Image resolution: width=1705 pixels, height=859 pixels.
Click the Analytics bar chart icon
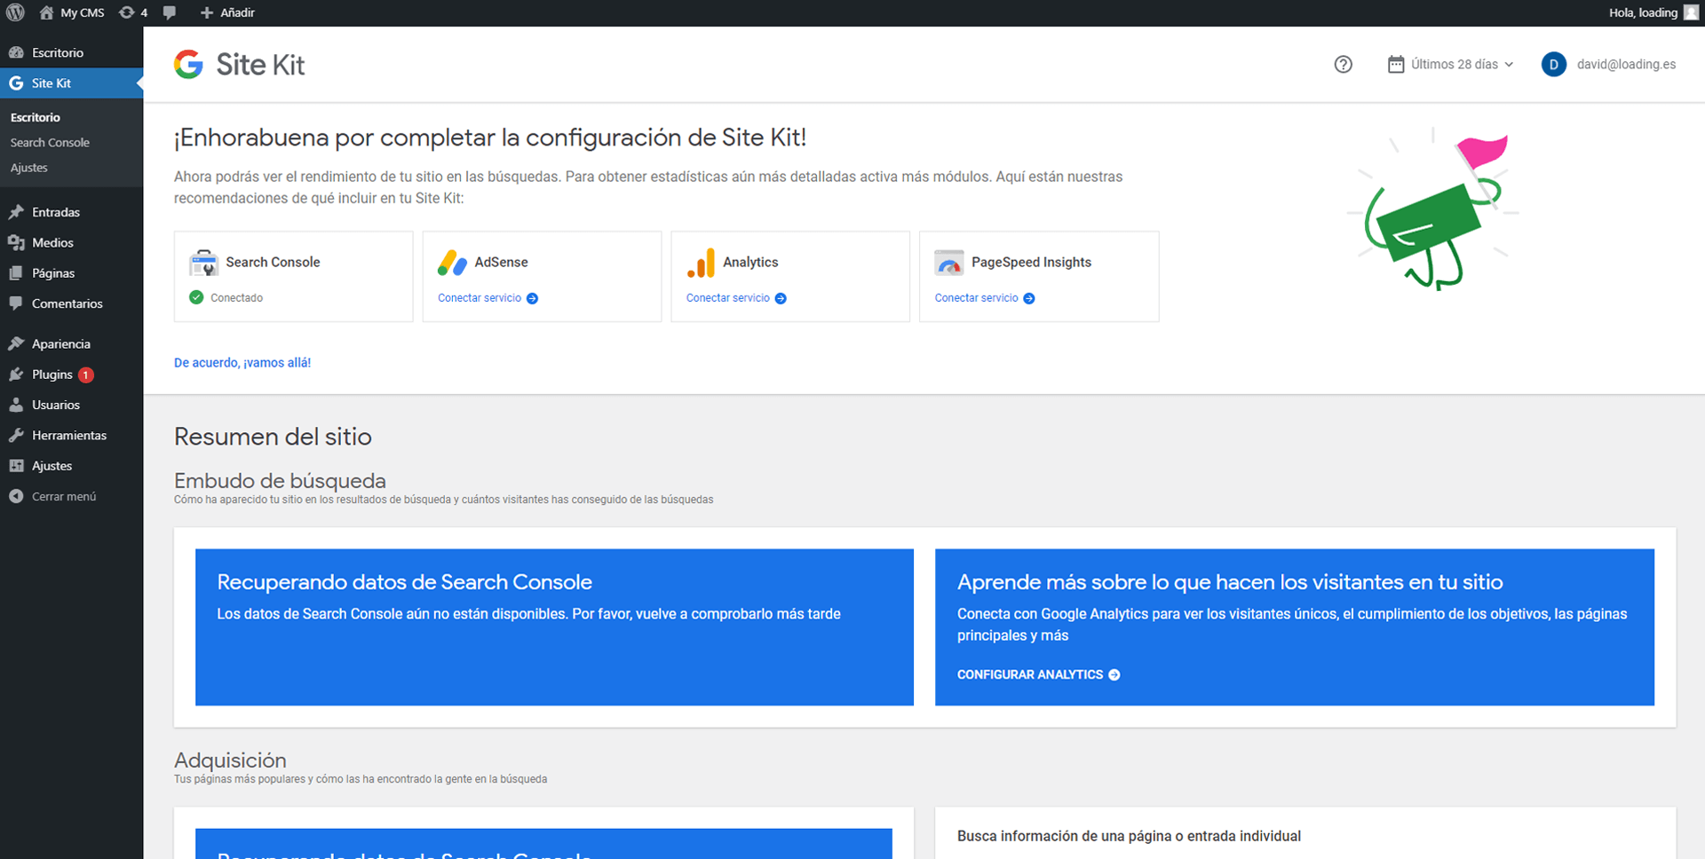[701, 263]
